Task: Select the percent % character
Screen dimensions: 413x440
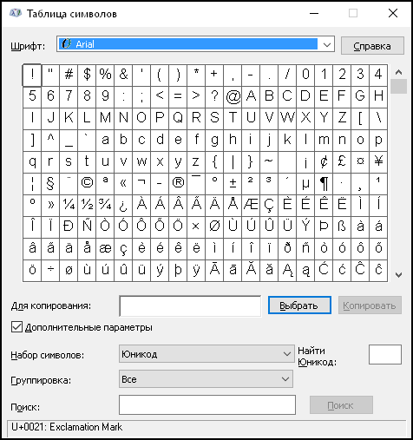Action: (105, 76)
